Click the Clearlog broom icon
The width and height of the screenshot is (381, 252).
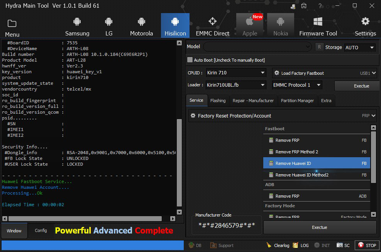point(269,245)
